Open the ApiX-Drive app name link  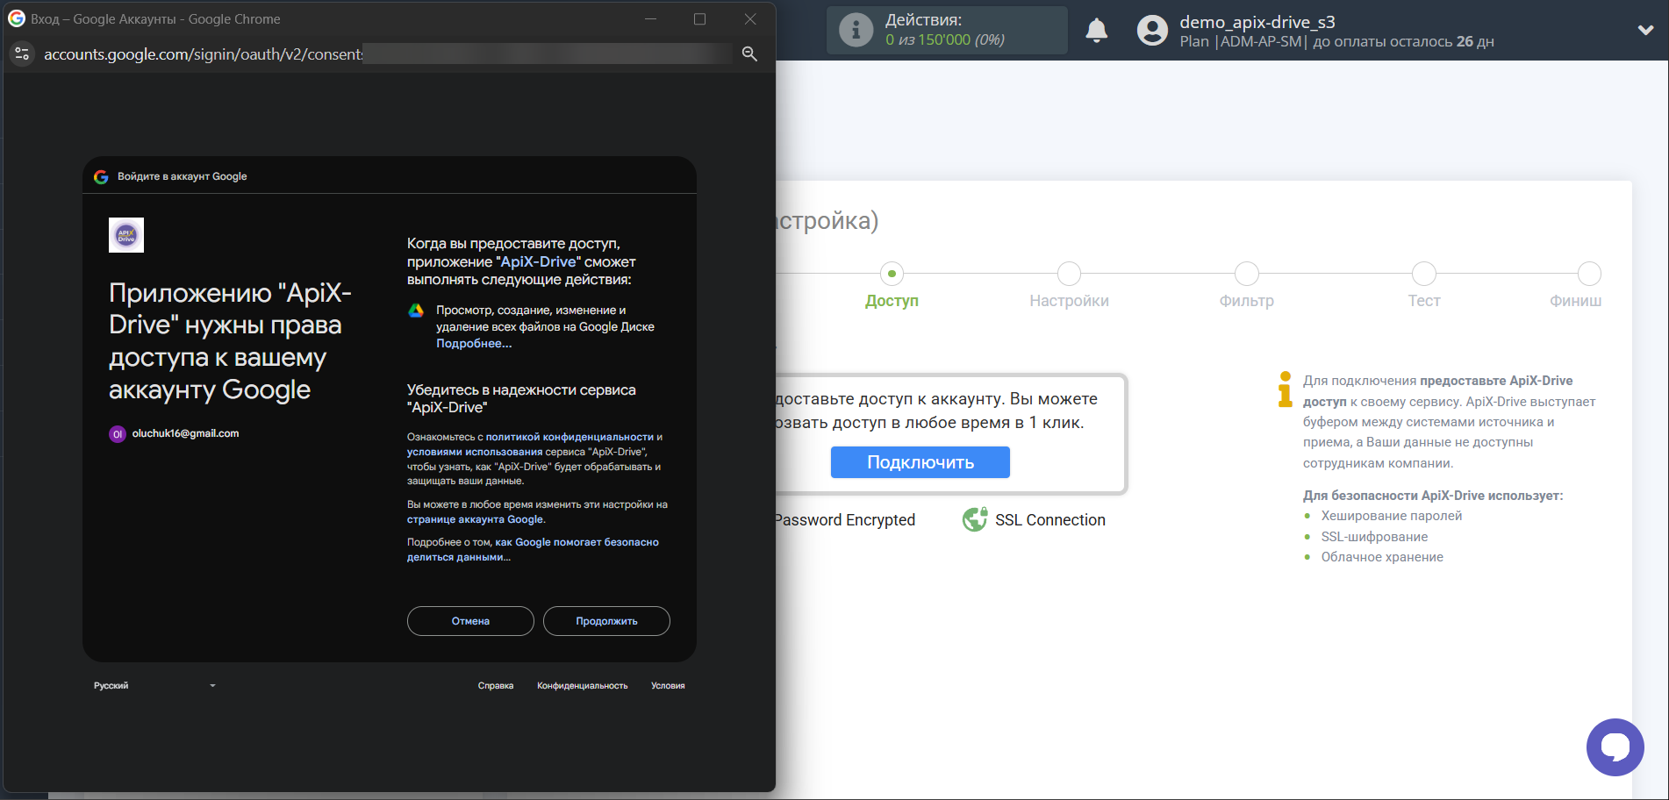538,262
